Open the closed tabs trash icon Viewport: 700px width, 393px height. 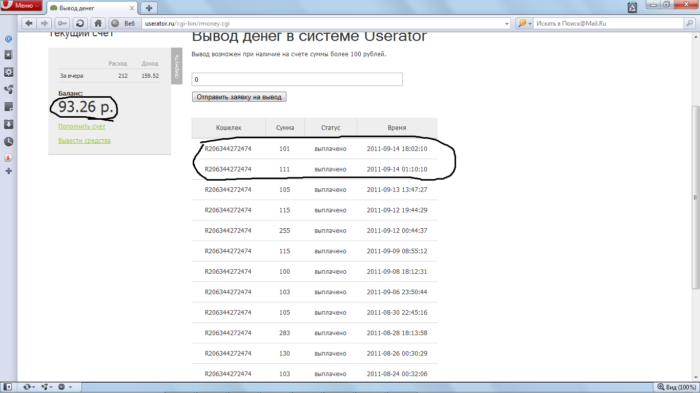632,7
